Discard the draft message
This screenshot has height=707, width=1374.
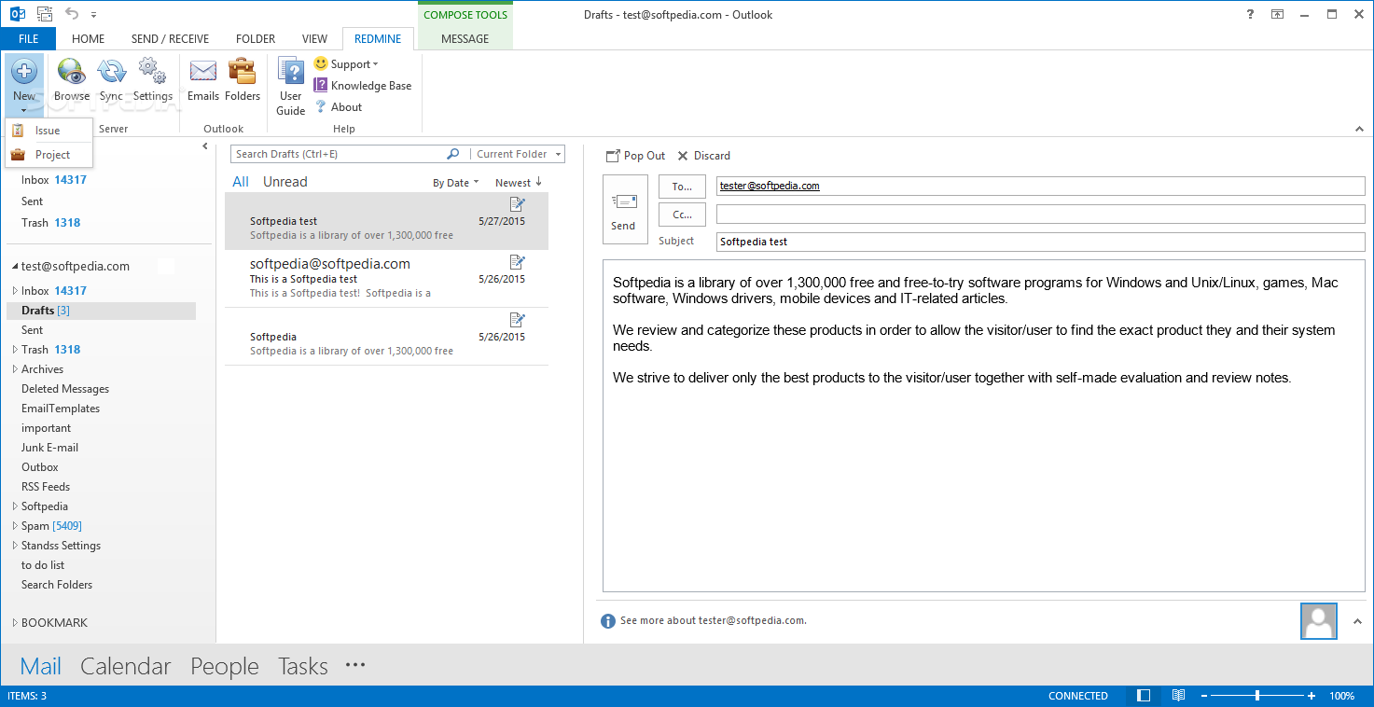click(704, 156)
